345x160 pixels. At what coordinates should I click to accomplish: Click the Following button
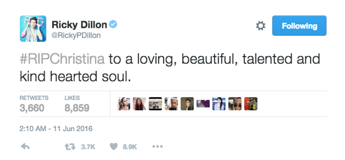pos(299,26)
